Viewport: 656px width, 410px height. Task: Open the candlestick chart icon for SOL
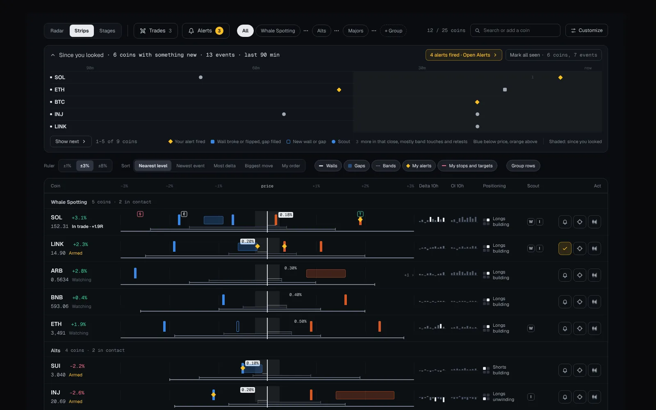pyautogui.click(x=594, y=222)
